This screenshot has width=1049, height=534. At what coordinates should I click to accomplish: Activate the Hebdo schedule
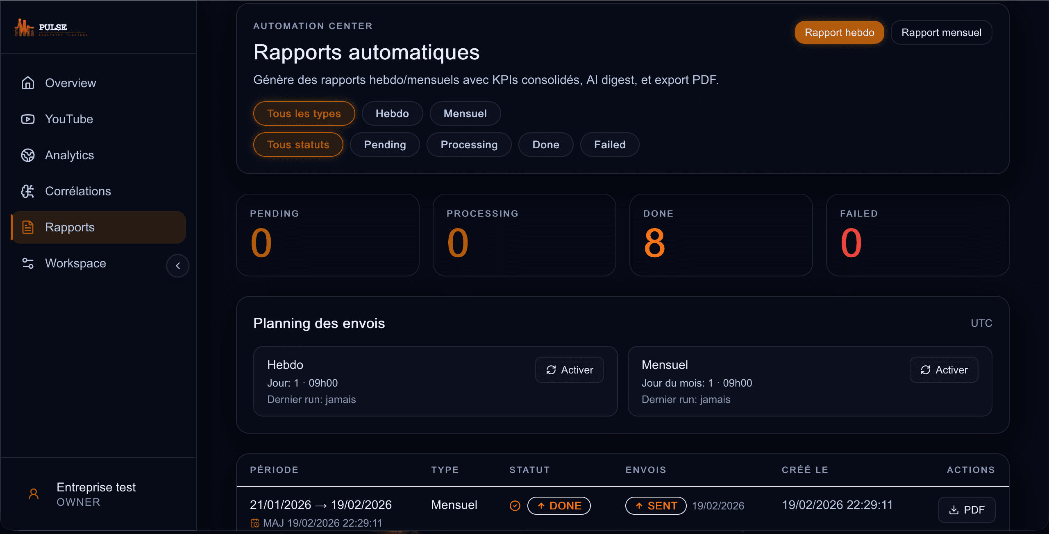click(x=569, y=370)
